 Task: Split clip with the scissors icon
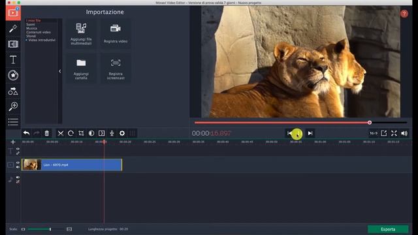[x=61, y=133]
